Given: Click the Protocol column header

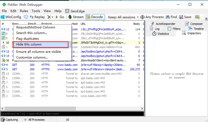Looking at the screenshot, I should (x=46, y=24).
